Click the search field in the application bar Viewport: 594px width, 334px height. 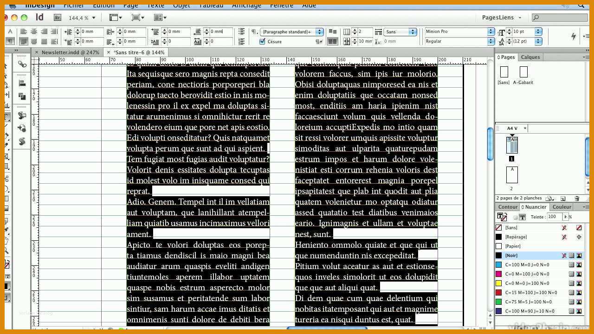[559, 18]
